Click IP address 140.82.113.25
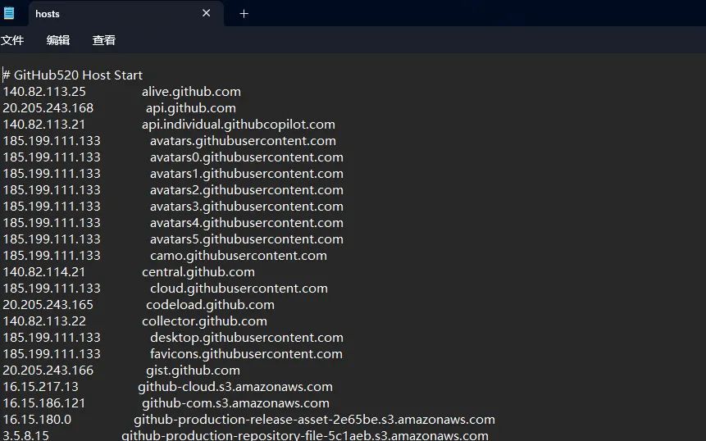The image size is (706, 441). [44, 92]
